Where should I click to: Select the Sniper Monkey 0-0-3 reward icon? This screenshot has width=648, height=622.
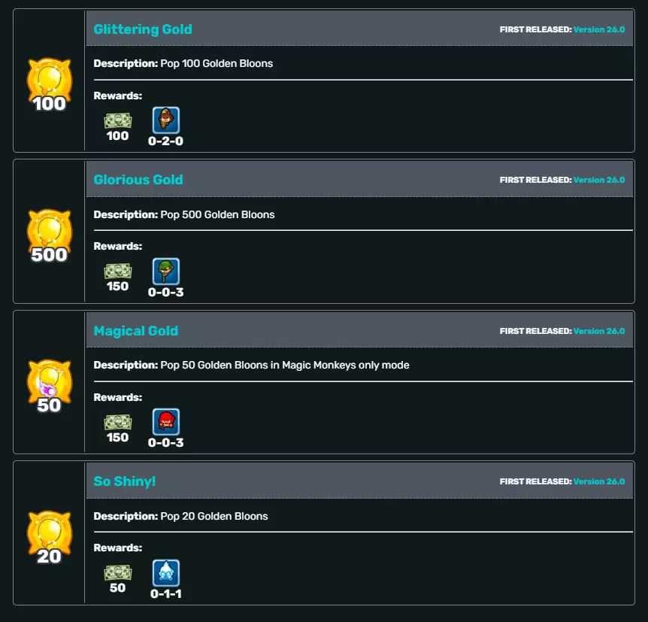166,272
